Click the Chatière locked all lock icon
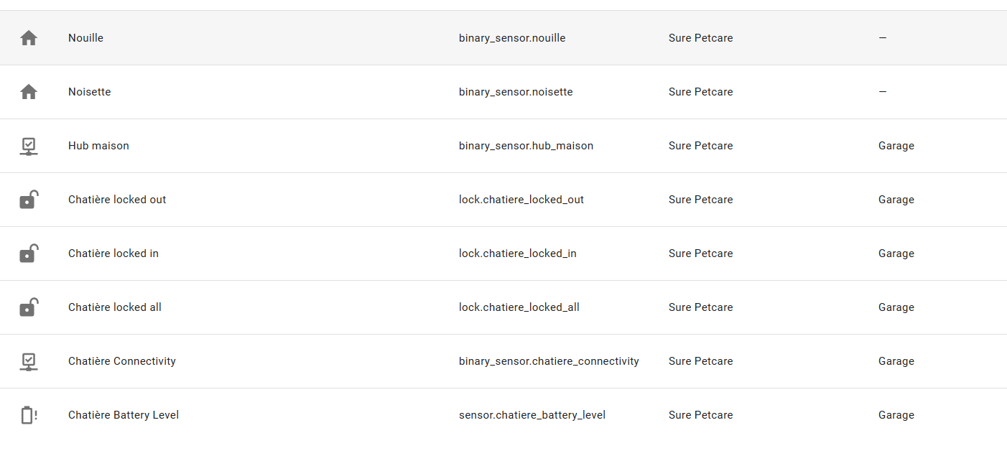 point(28,307)
